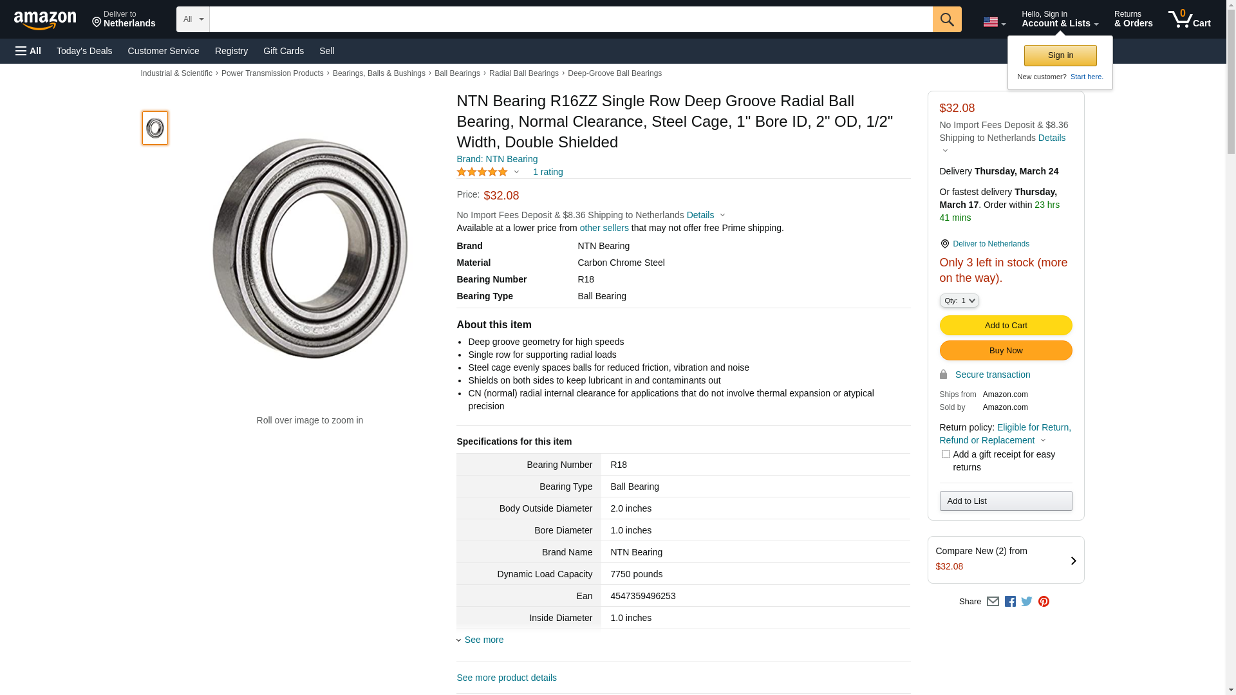Click the Amazon logo
This screenshot has width=1236, height=695.
(45, 20)
